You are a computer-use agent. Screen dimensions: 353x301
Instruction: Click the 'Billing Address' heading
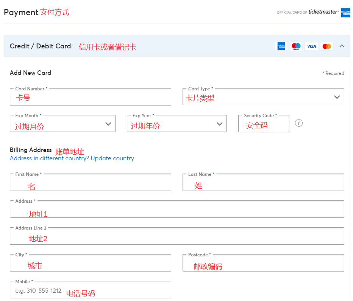pyautogui.click(x=31, y=150)
